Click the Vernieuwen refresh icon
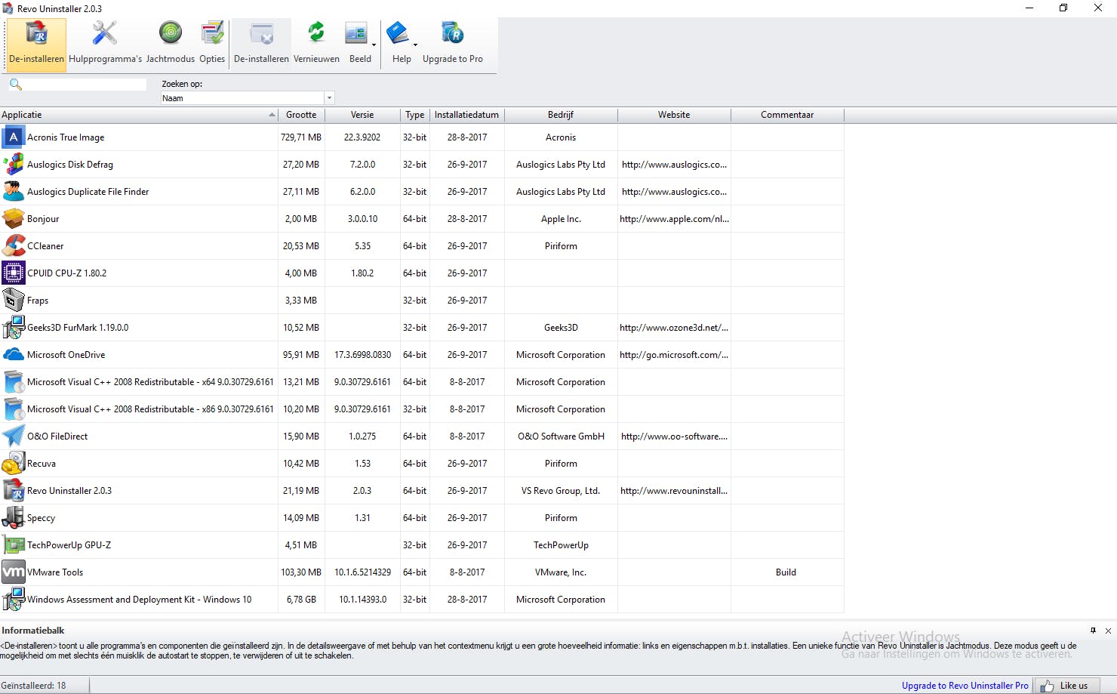1117x694 pixels. click(316, 34)
